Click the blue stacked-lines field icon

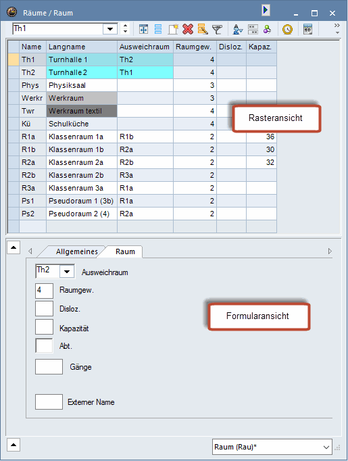click(158, 29)
